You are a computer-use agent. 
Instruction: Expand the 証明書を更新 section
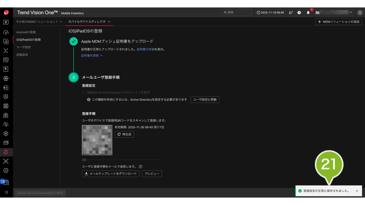point(92,56)
